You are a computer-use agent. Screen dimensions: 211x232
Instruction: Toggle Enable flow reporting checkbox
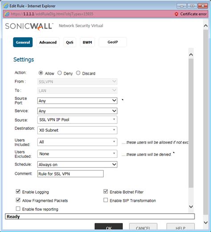click(x=18, y=208)
